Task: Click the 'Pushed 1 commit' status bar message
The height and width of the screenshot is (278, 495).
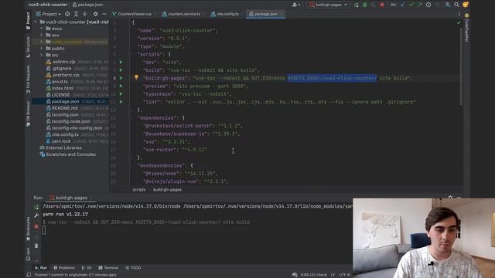Action: [x=76, y=275]
